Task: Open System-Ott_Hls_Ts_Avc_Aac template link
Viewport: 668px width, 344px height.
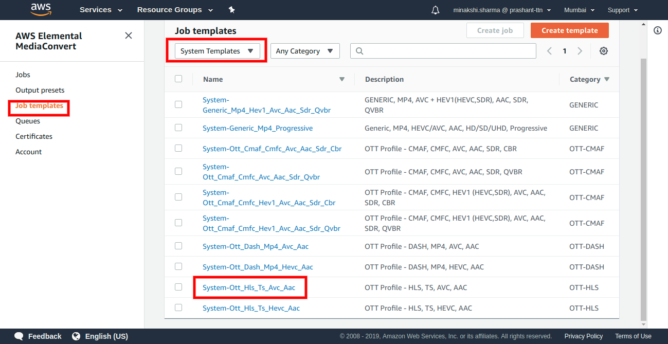Action: (249, 287)
